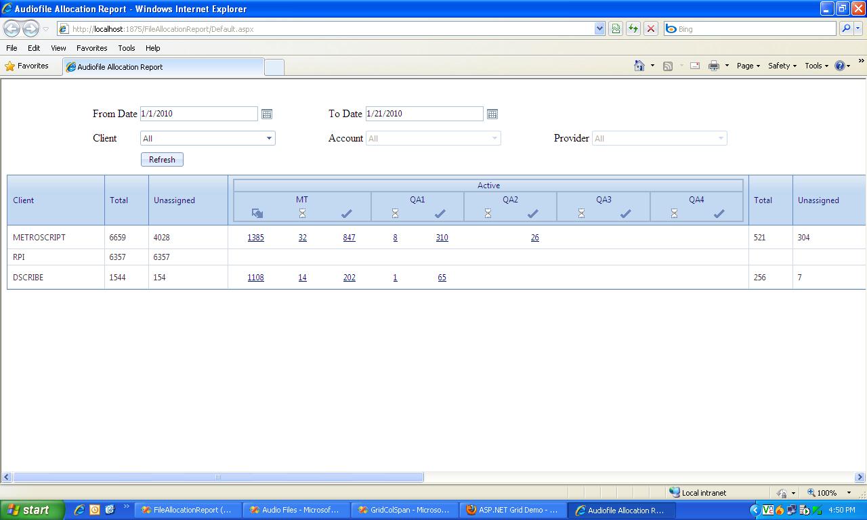Viewport: 867px width, 520px height.
Task: Open the zoom level dropdown arrow
Action: [x=849, y=493]
